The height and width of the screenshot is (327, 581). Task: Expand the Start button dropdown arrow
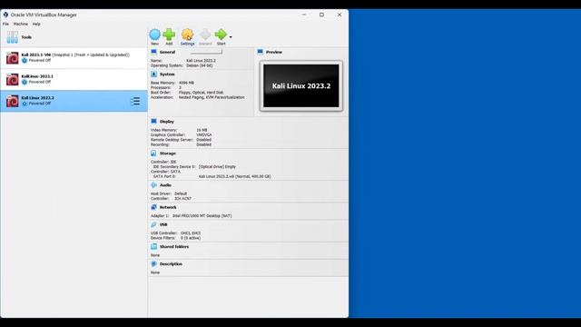(x=231, y=37)
